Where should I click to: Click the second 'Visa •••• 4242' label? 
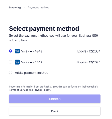pos(32,62)
